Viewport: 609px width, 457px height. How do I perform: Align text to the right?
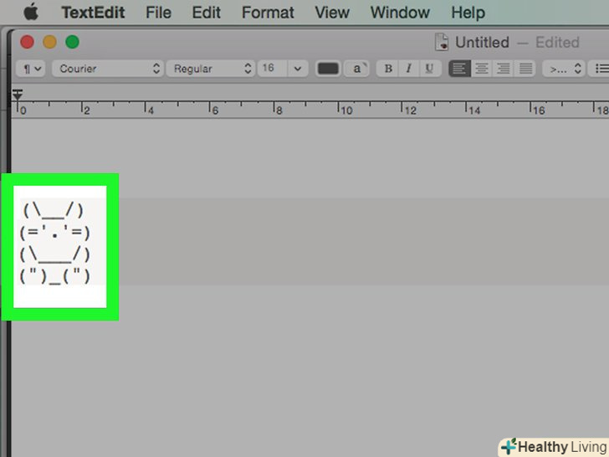[x=504, y=69]
